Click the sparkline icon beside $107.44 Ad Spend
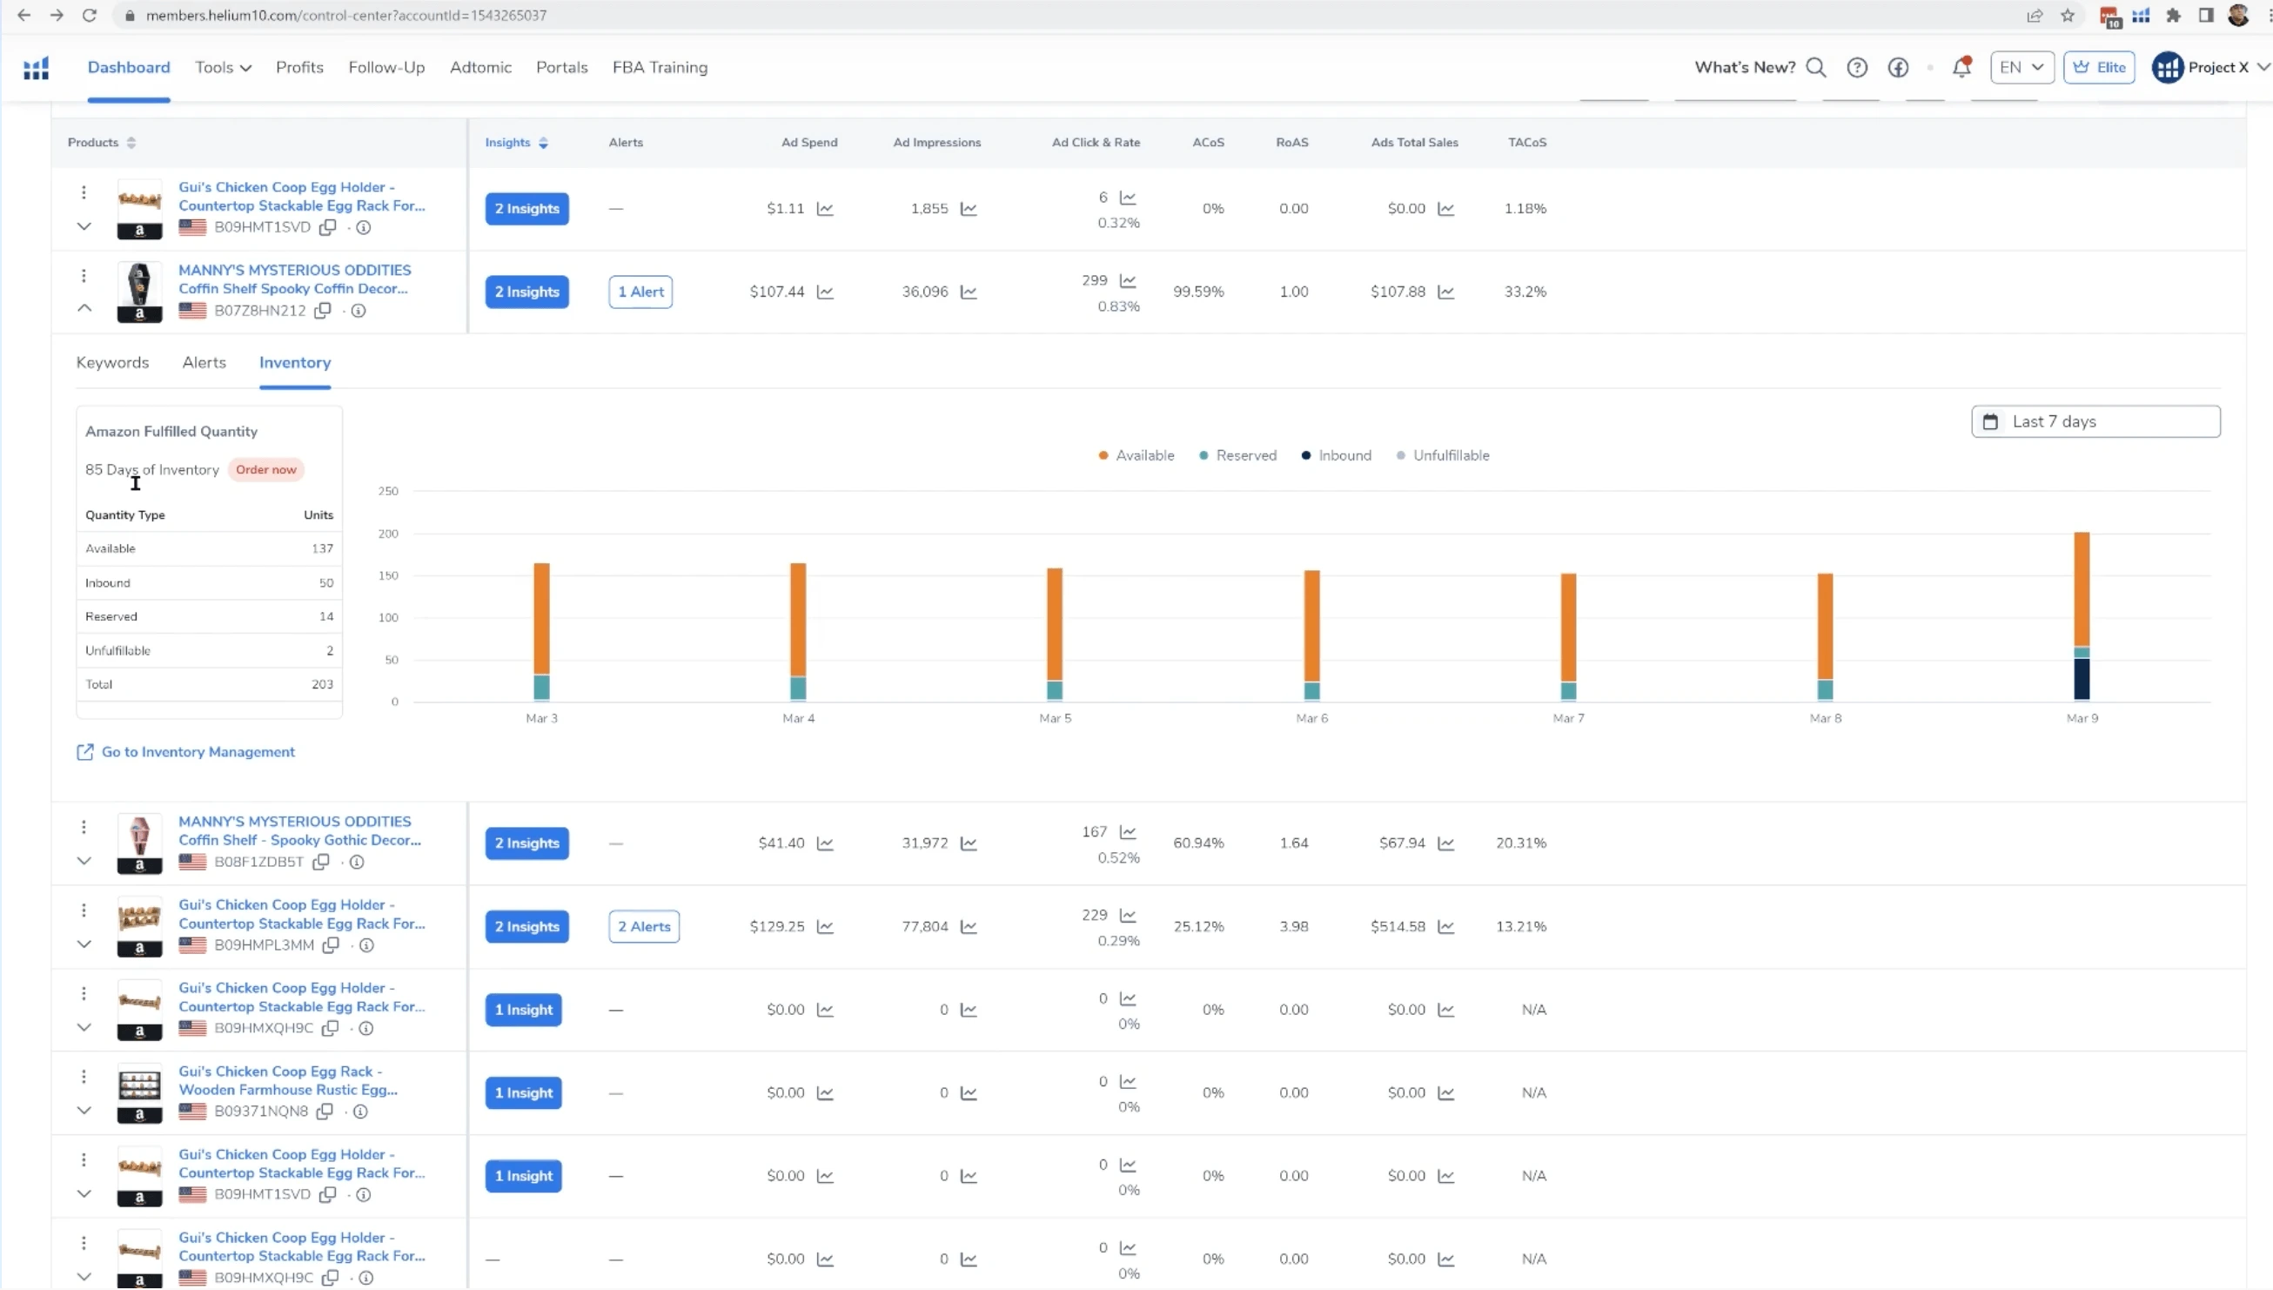Screen dimensions: 2273x1290 (824, 291)
